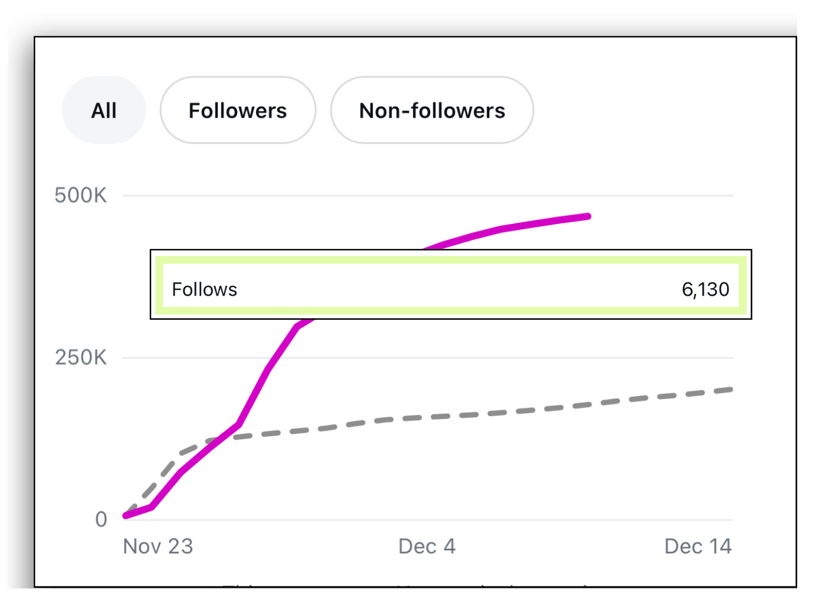Click the gray dashed line above Dec 4

click(427, 417)
